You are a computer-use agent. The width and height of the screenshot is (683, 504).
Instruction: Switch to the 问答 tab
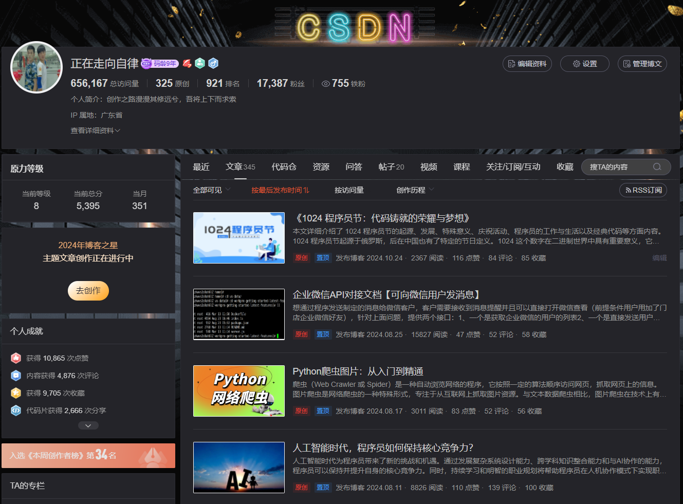(354, 167)
